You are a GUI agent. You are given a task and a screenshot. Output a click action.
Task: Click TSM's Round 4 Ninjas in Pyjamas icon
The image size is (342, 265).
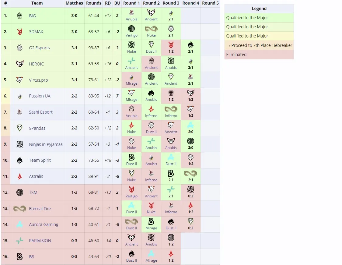pyautogui.click(x=191, y=189)
